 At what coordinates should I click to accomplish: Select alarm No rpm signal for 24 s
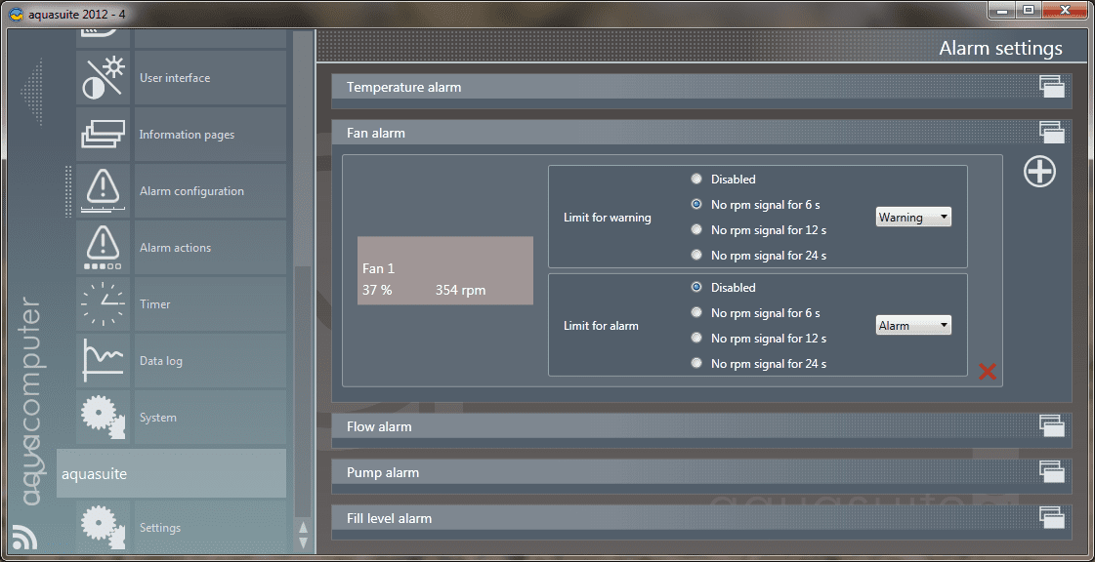point(696,363)
